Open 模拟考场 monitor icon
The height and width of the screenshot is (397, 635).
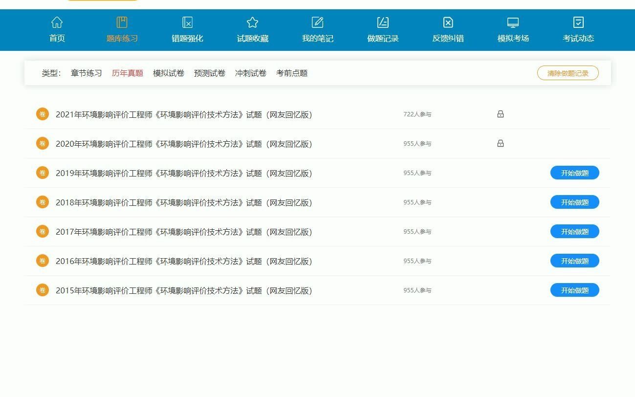513,22
